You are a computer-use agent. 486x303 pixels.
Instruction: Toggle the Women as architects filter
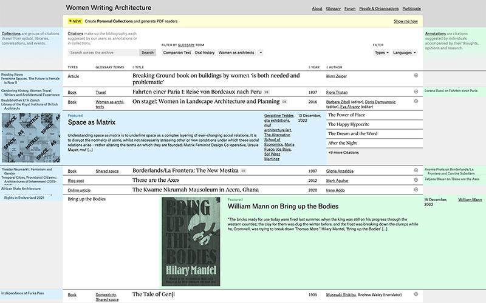(237, 53)
